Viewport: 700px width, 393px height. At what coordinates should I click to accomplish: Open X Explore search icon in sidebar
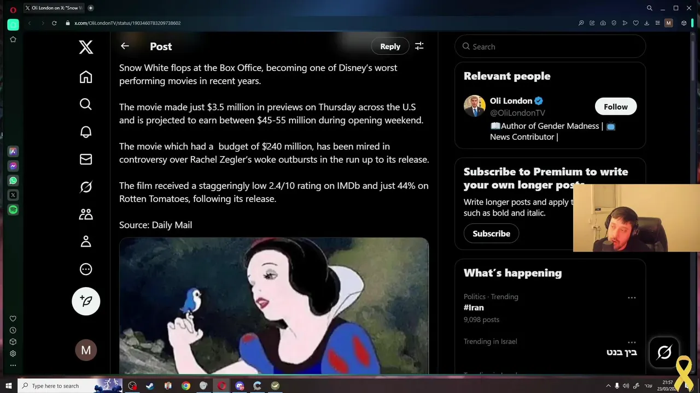pyautogui.click(x=86, y=104)
